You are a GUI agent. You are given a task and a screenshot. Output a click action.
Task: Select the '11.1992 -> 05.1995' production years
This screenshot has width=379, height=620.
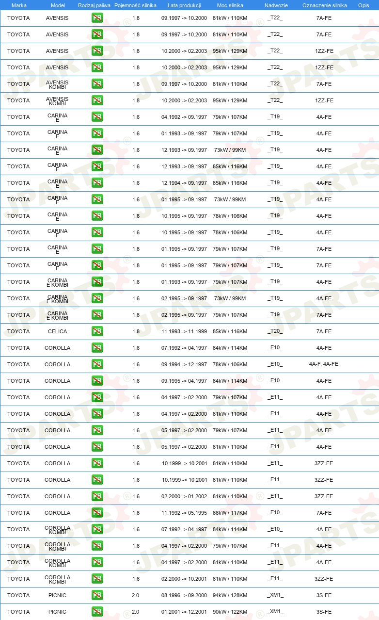(x=184, y=513)
